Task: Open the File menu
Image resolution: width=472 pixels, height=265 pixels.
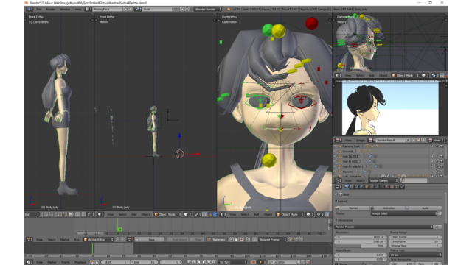Action: (x=39, y=10)
